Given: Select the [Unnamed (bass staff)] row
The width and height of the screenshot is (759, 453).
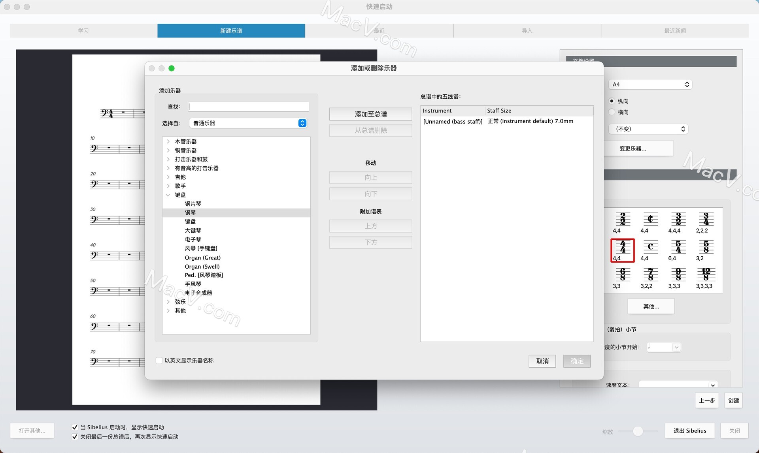Looking at the screenshot, I should [507, 121].
